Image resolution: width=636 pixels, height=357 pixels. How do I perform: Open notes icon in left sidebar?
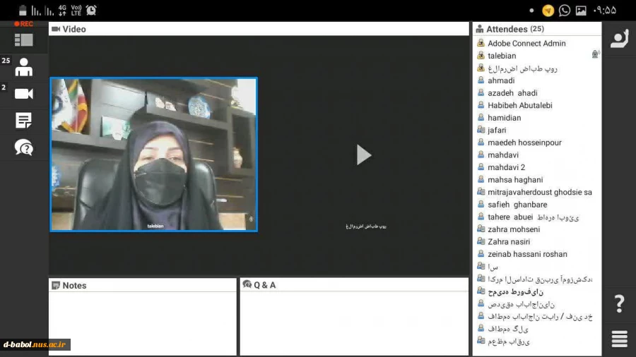click(23, 121)
